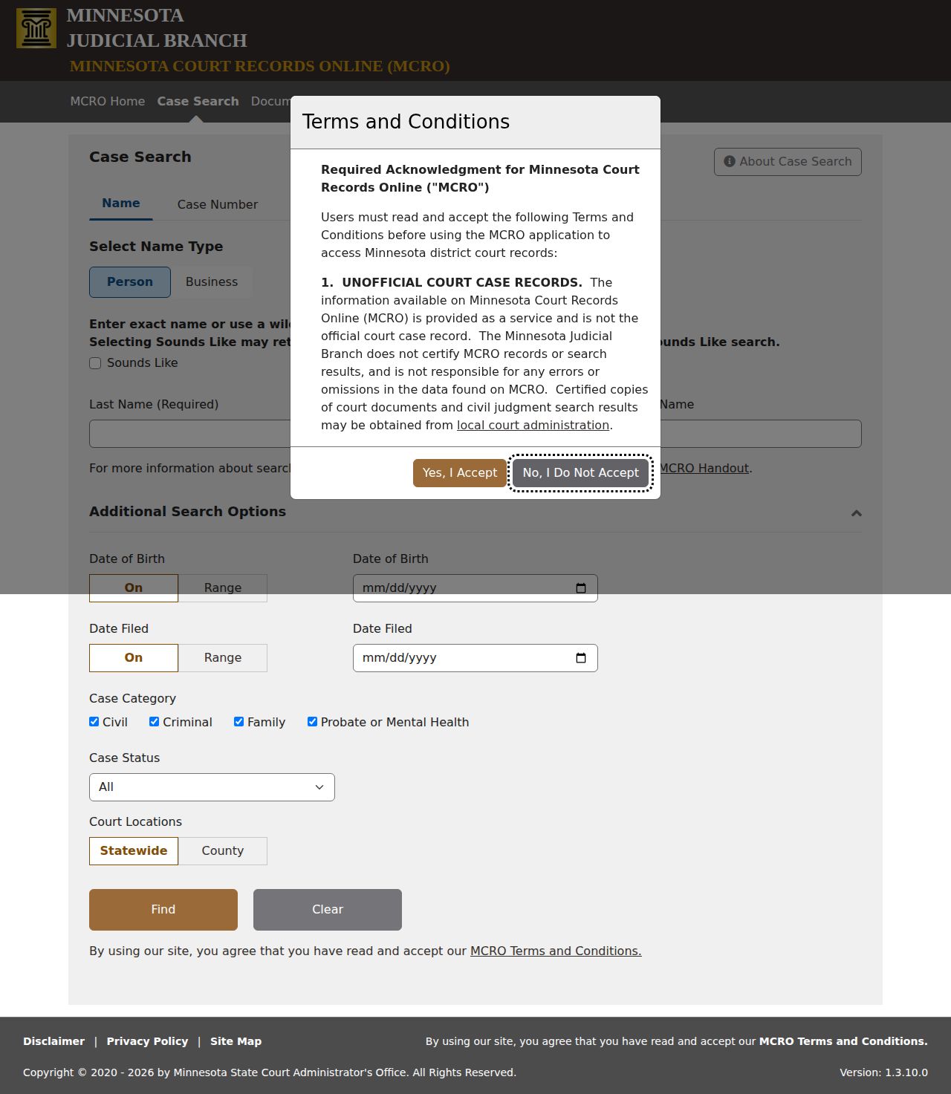
Task: Open the MCRO Handout link
Action: pos(704,469)
